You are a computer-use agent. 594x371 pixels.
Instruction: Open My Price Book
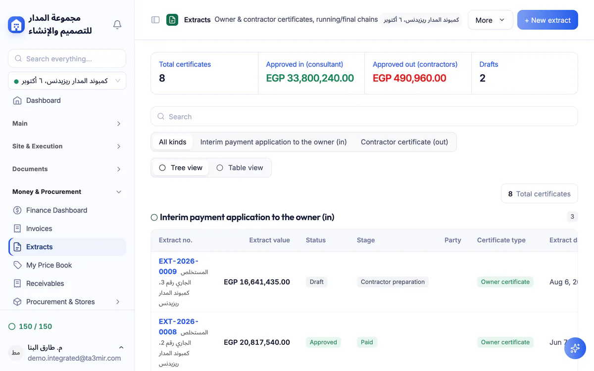[x=67, y=265]
